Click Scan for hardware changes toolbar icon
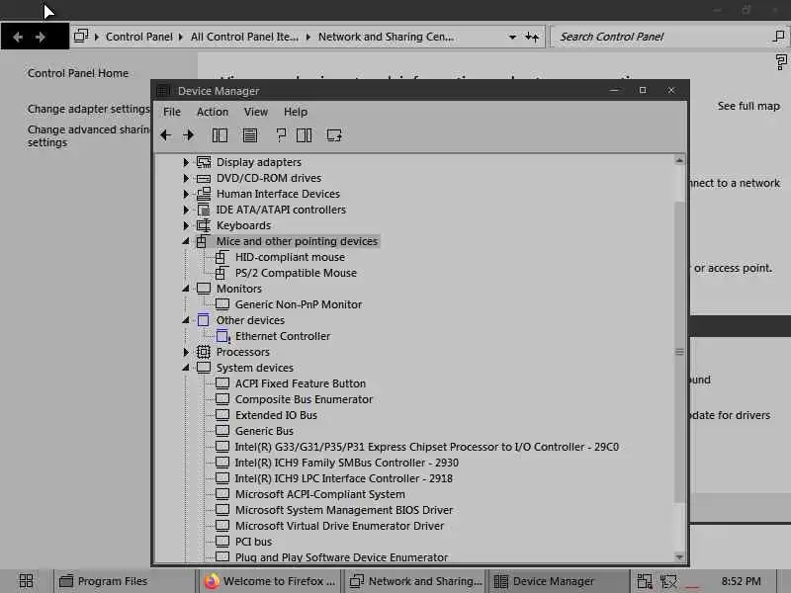The height and width of the screenshot is (593, 791). coord(334,135)
